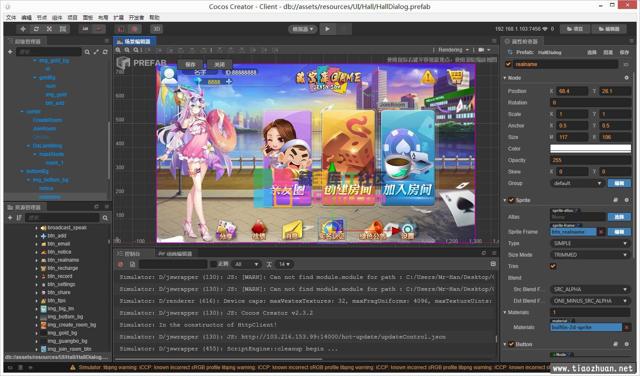Screen dimensions: 640x376
Task: Reset zoom in the scene editor
Action: point(136,50)
